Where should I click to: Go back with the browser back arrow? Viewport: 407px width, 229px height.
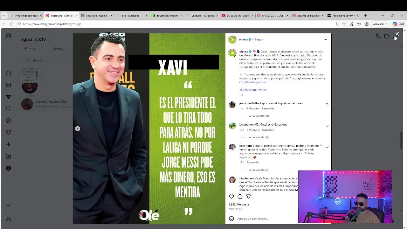point(4,24)
